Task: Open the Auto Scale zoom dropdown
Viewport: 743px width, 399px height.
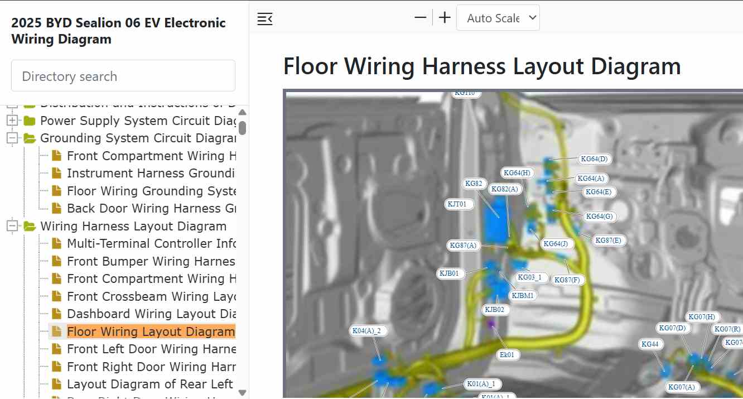Action: [x=498, y=18]
